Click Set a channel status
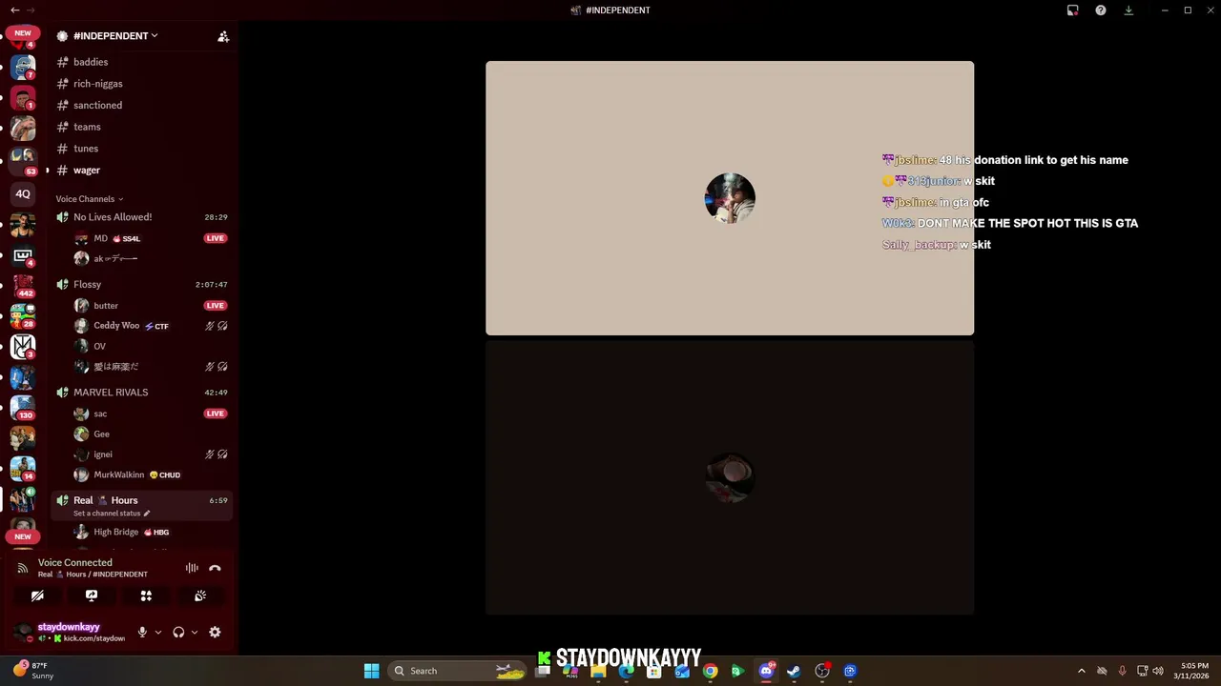 click(112, 514)
